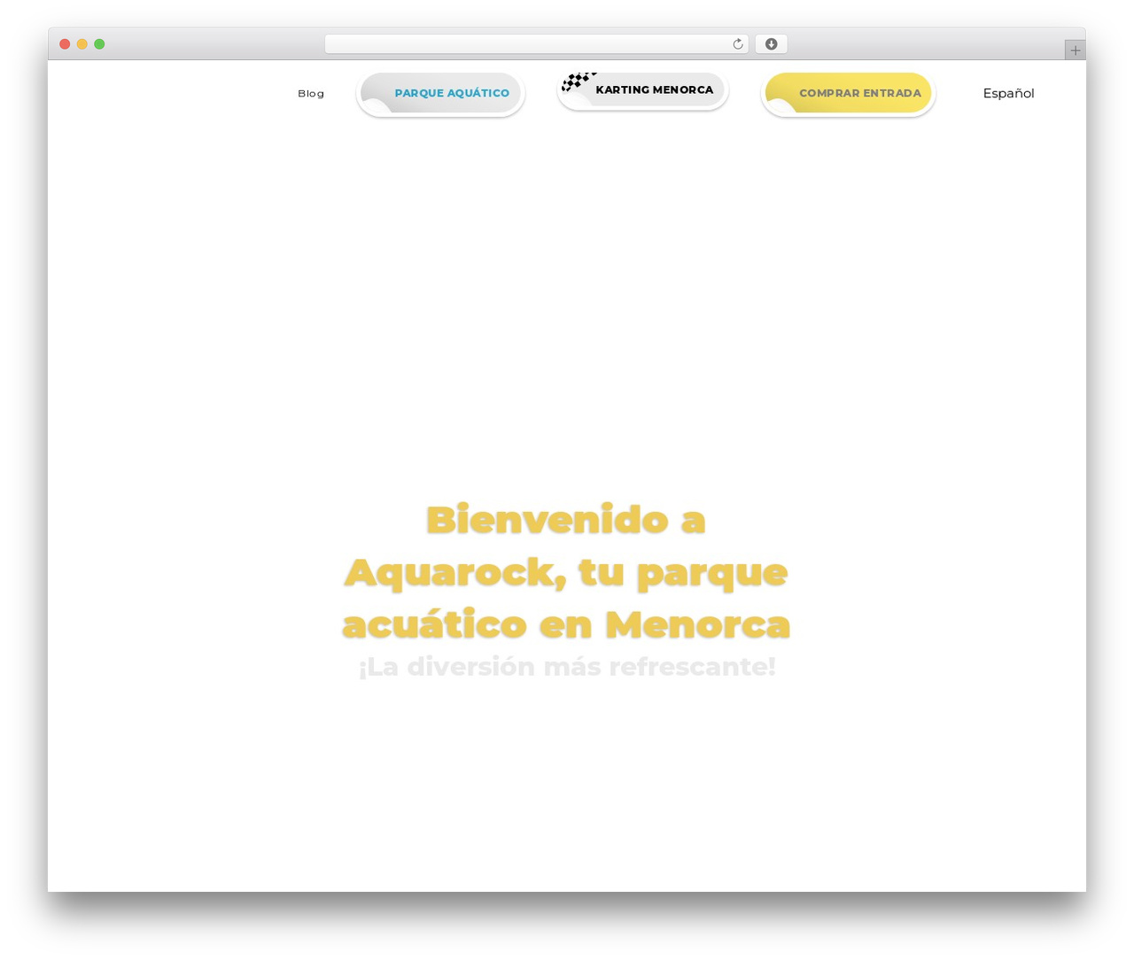Click the checkered flag icon on the Karting Menorca button
This screenshot has height=960, width=1134.
tap(577, 81)
